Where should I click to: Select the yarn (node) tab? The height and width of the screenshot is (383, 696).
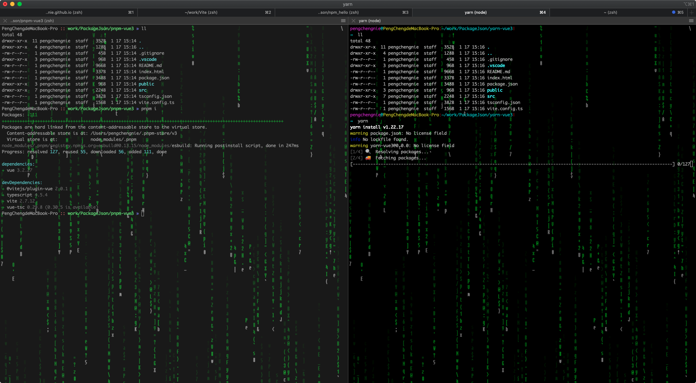tap(476, 12)
